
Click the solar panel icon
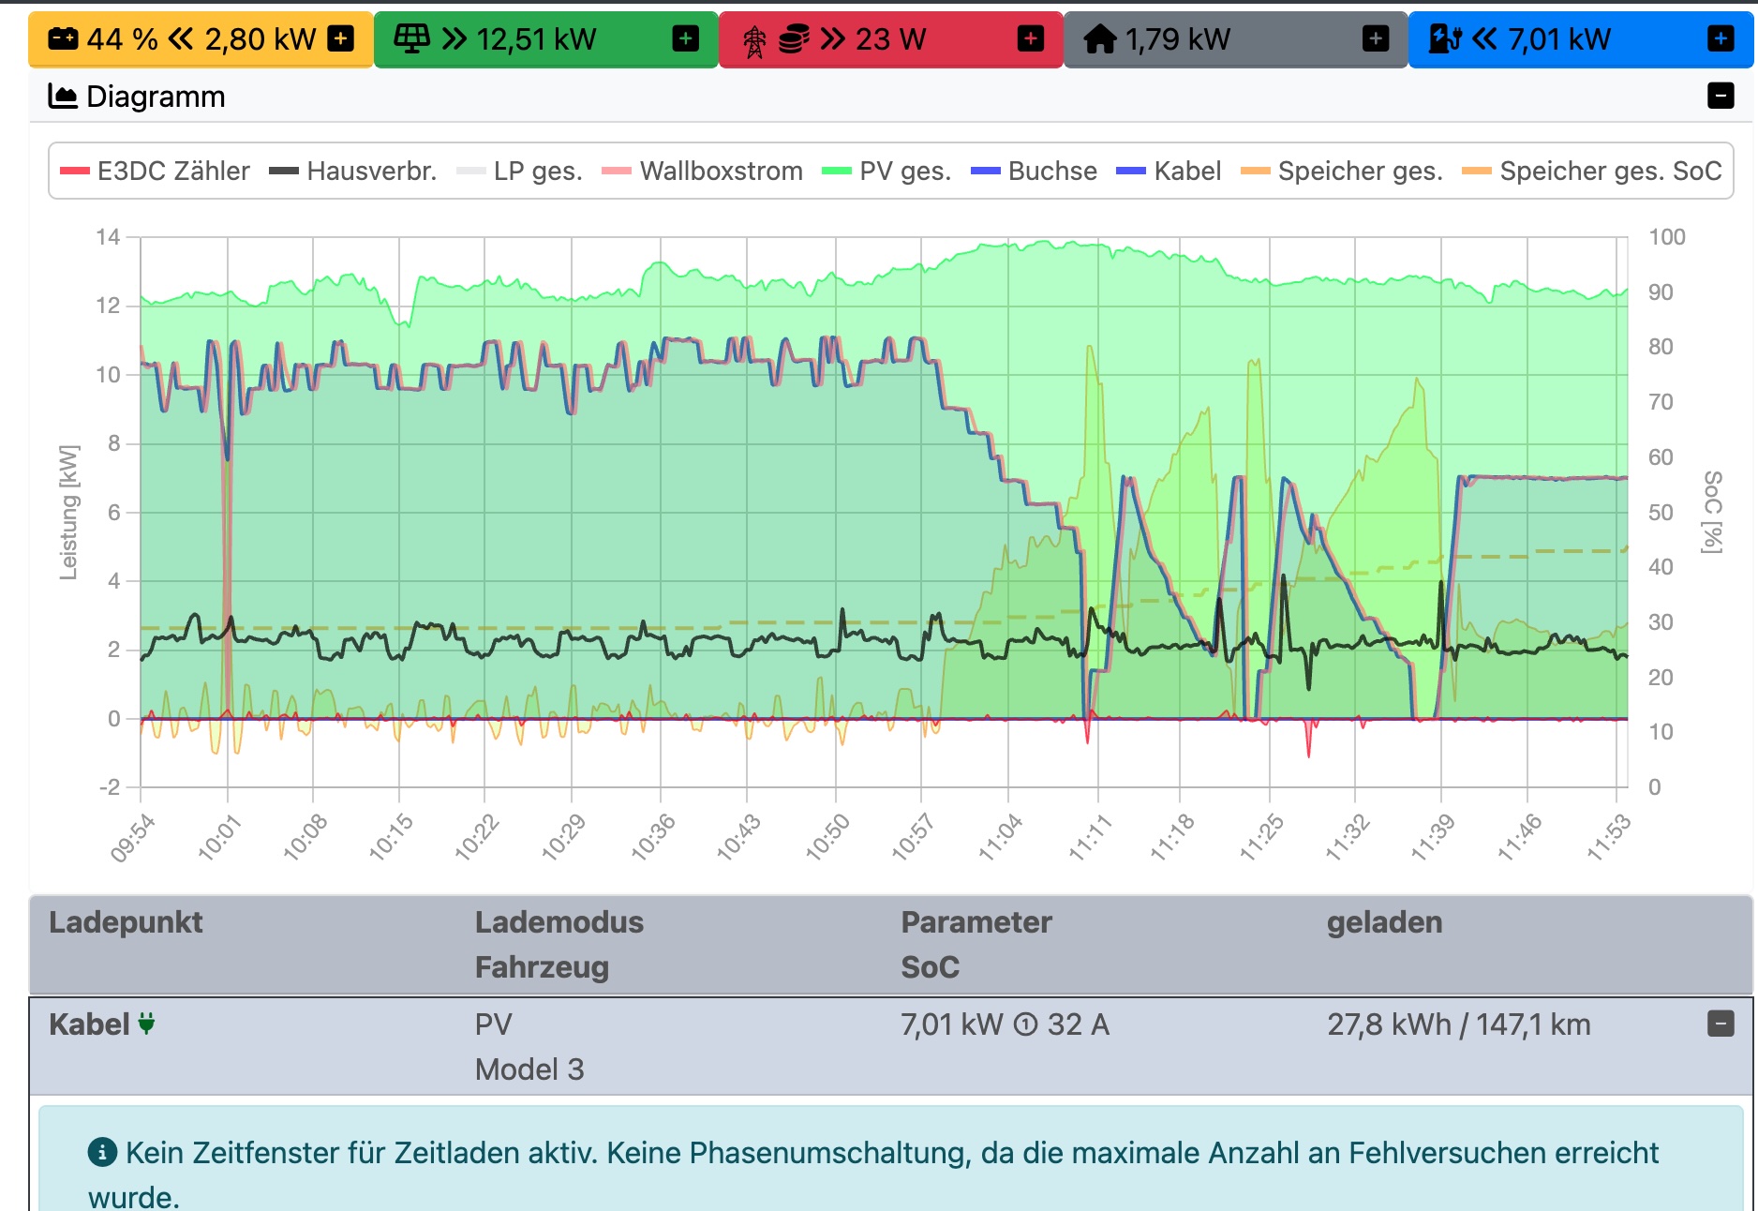tap(411, 39)
